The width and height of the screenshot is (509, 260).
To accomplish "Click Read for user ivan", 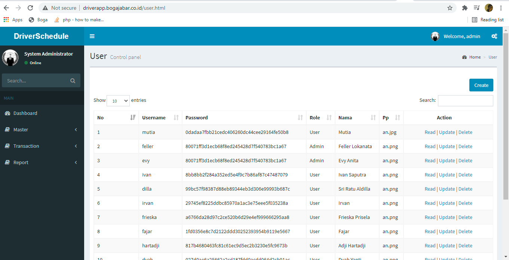I will coord(430,175).
